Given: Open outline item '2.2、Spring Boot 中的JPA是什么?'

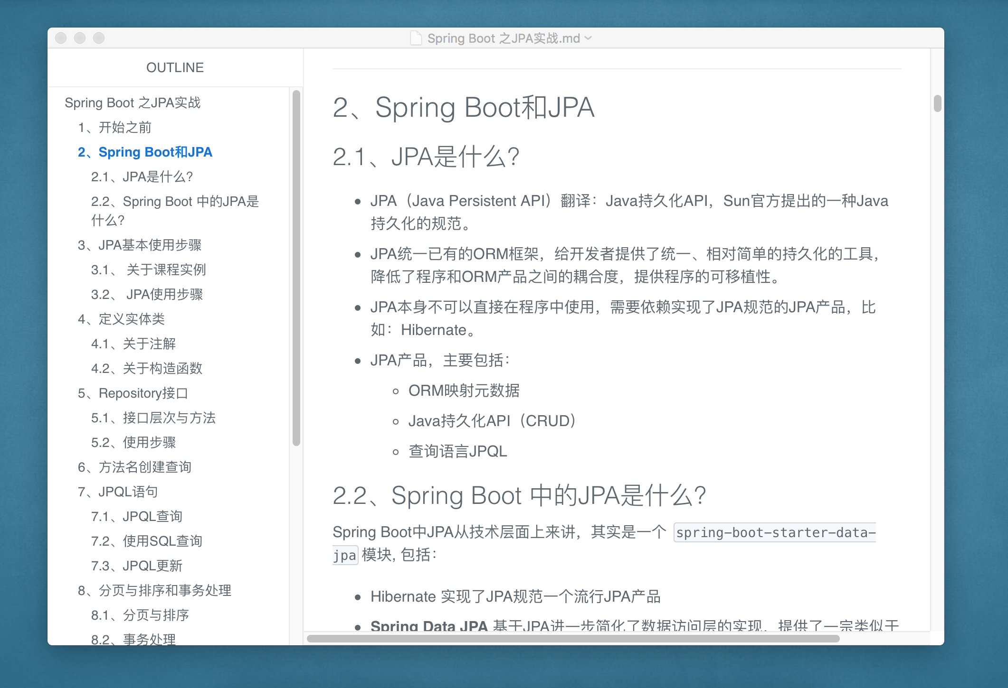Looking at the screenshot, I should pos(175,211).
